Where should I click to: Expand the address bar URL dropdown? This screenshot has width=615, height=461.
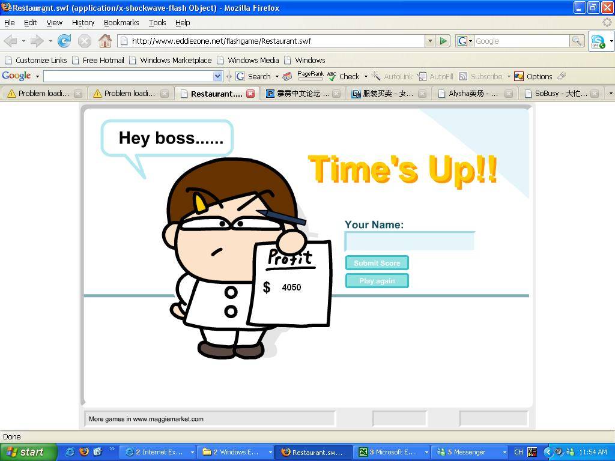pos(430,41)
